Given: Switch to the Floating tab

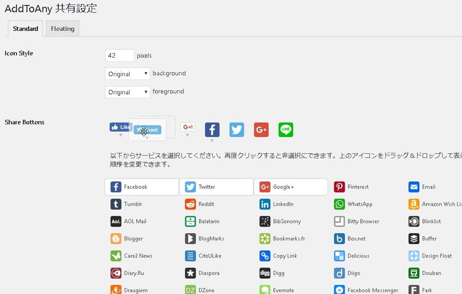Looking at the screenshot, I should 62,29.
